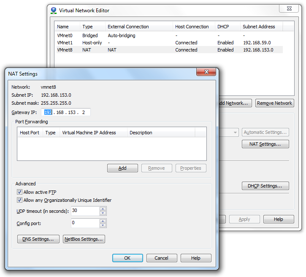Click Add in Port Forwarding section
The image size is (306, 277).
tap(122, 168)
